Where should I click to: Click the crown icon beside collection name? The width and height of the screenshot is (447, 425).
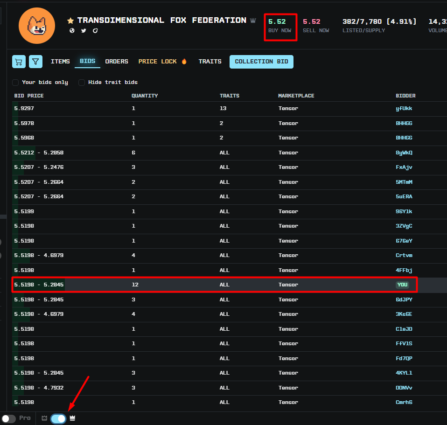(253, 21)
